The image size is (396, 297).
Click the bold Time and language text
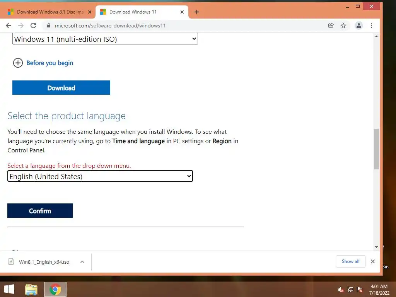click(x=138, y=141)
